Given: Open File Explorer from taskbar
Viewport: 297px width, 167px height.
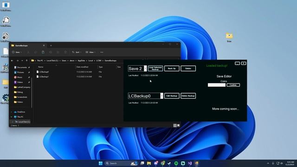Looking at the screenshot, I should pos(149,163).
